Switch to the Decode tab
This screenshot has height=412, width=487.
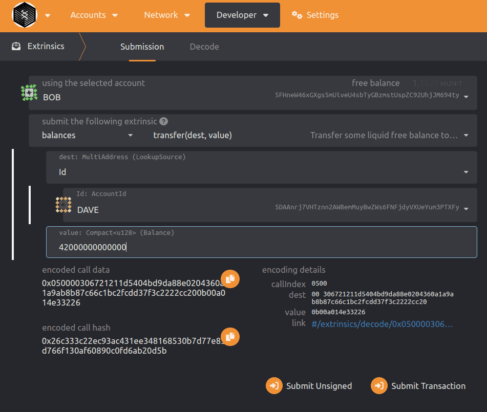(204, 47)
